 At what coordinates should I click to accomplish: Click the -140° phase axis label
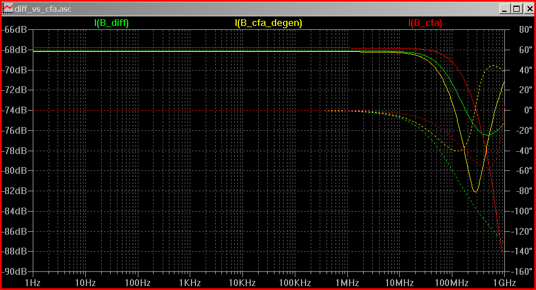[x=521, y=251]
